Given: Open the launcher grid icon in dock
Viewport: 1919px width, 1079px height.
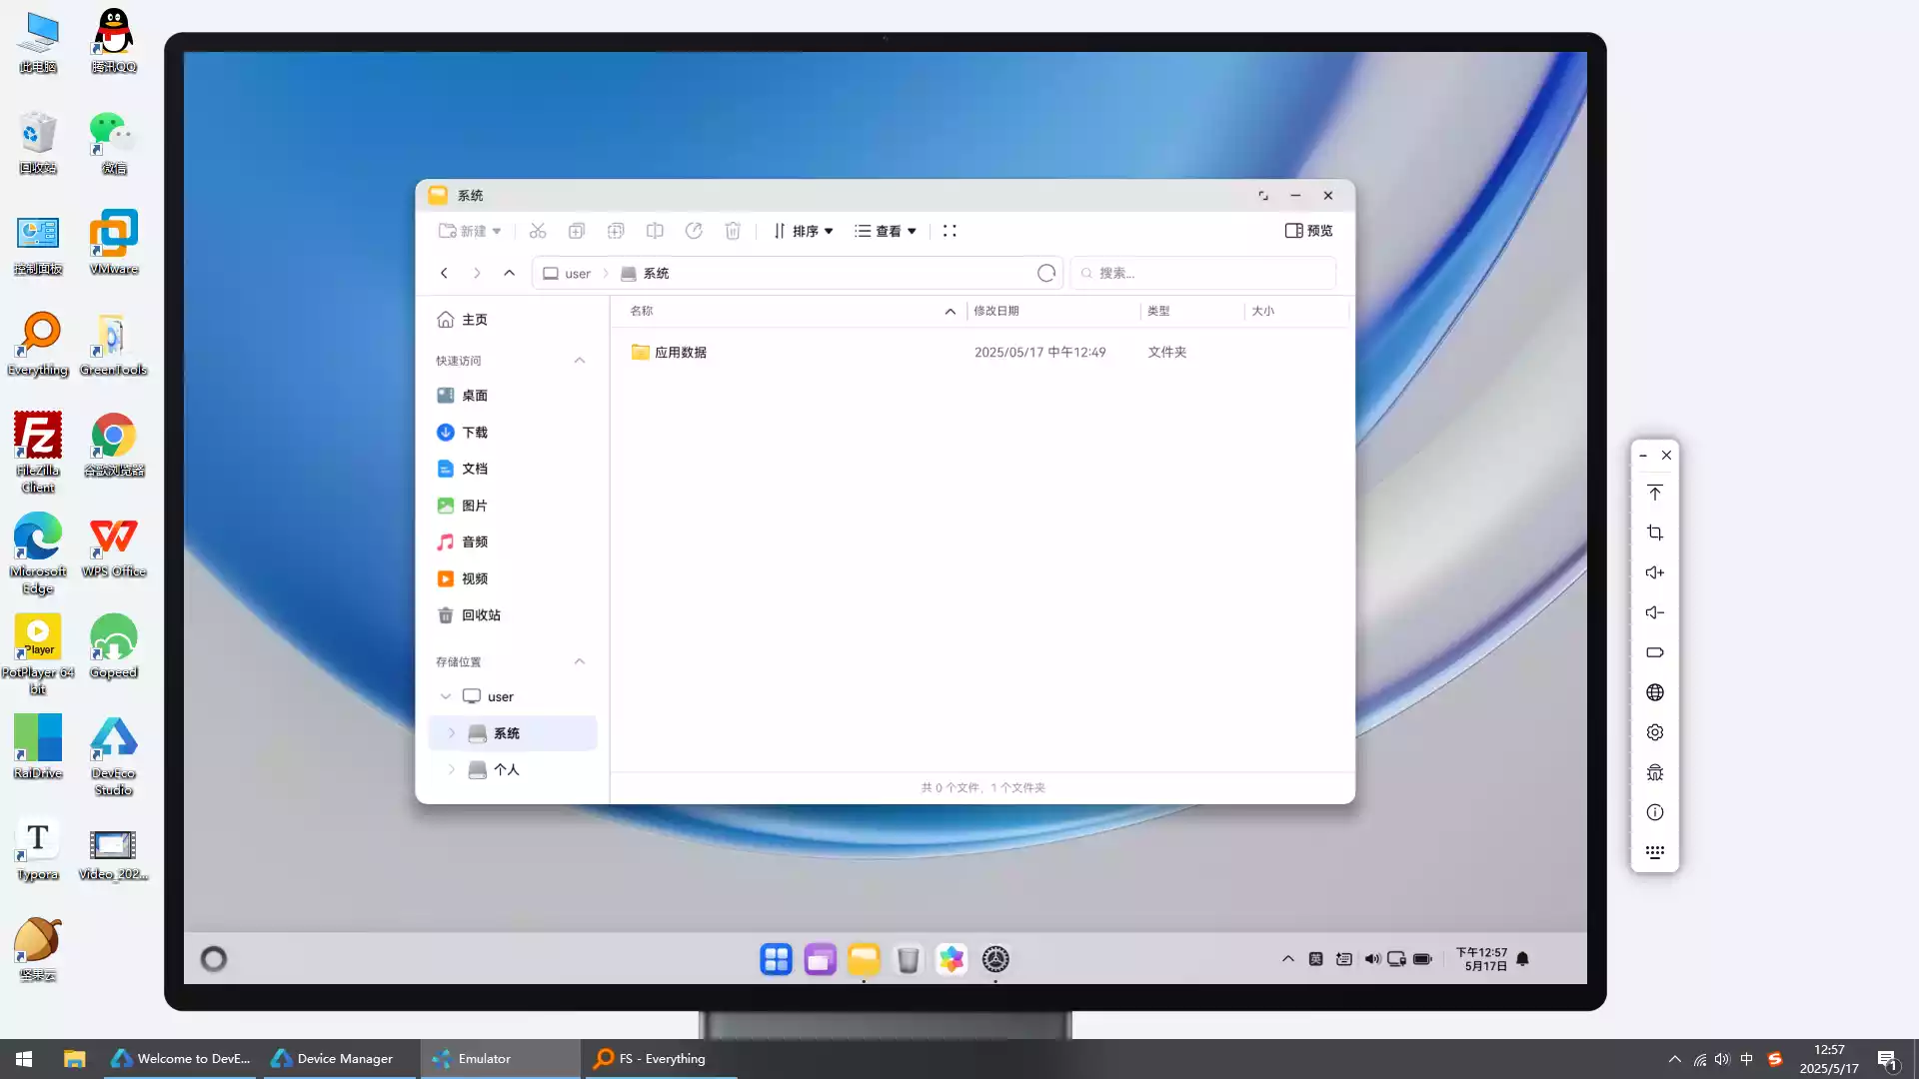Looking at the screenshot, I should (776, 959).
